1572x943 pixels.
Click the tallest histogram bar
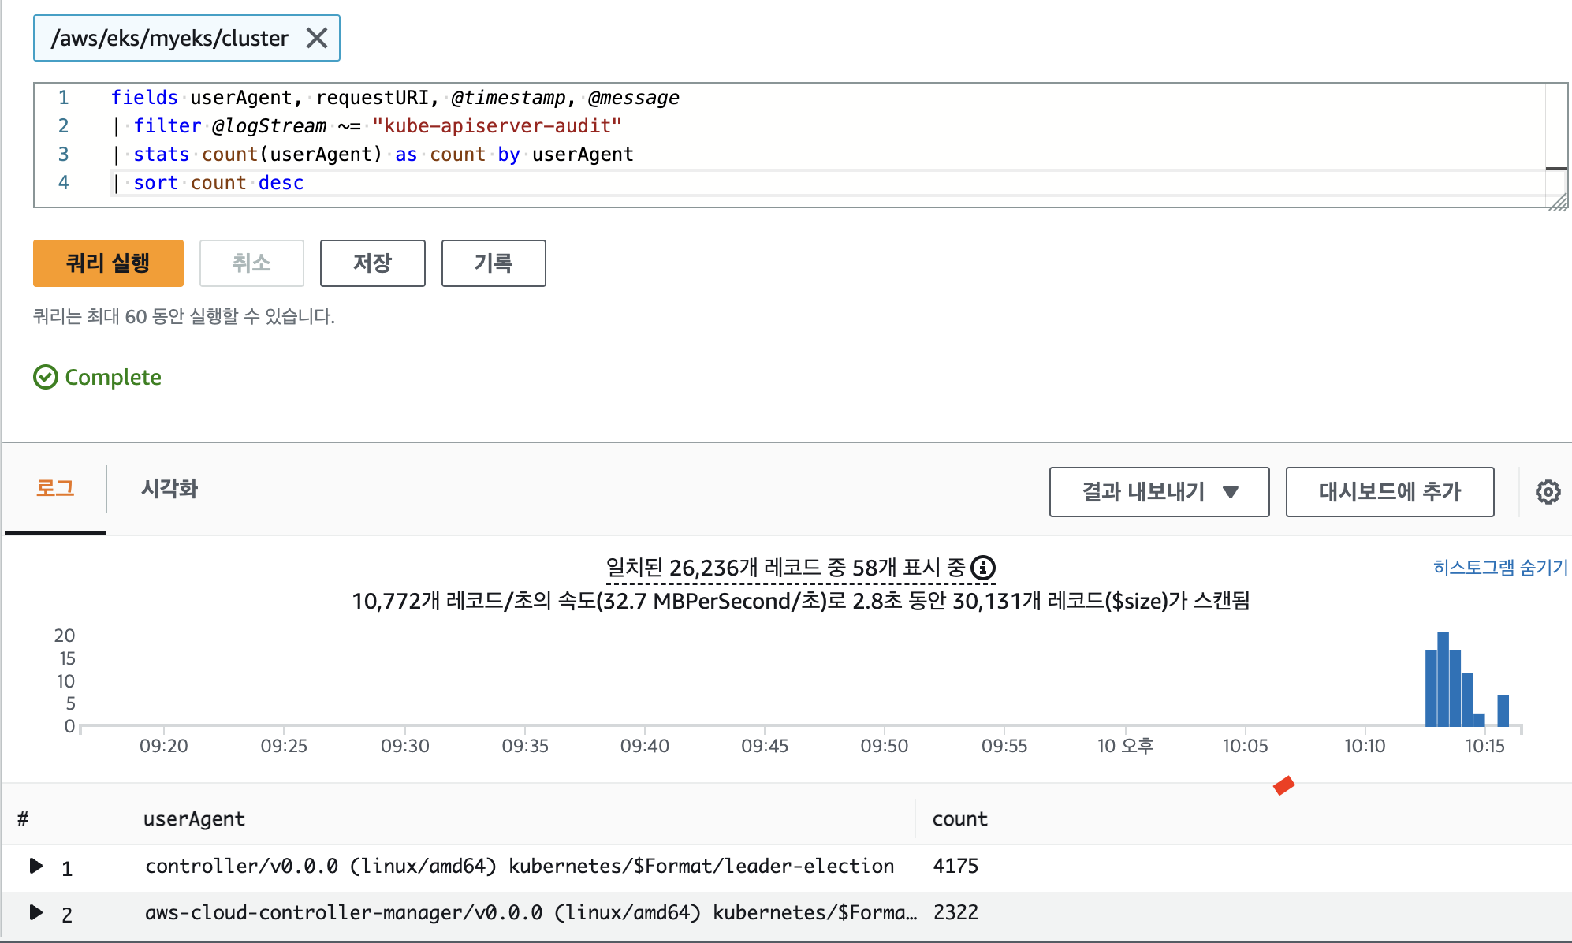1443,680
